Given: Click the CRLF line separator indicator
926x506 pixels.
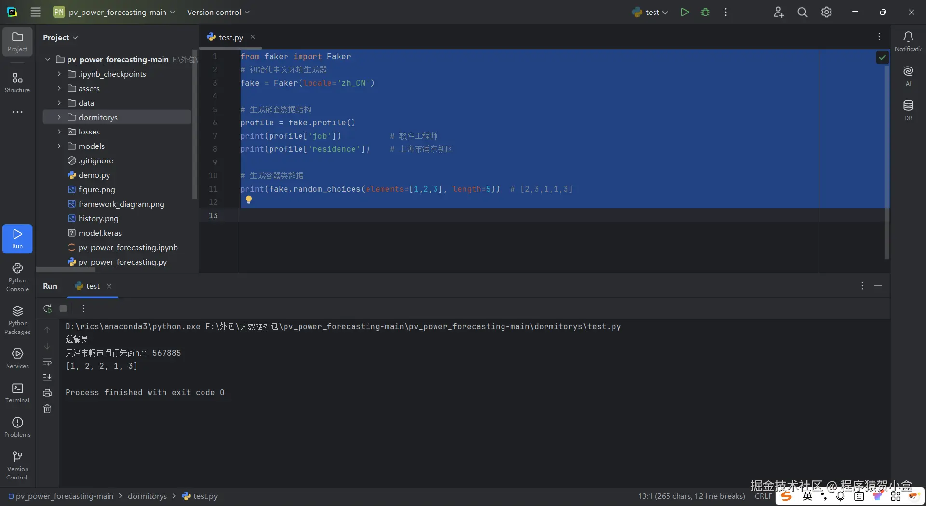Looking at the screenshot, I should click(x=763, y=496).
